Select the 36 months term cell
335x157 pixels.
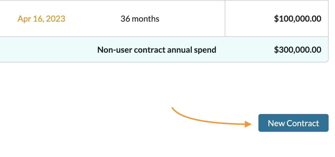pos(140,19)
